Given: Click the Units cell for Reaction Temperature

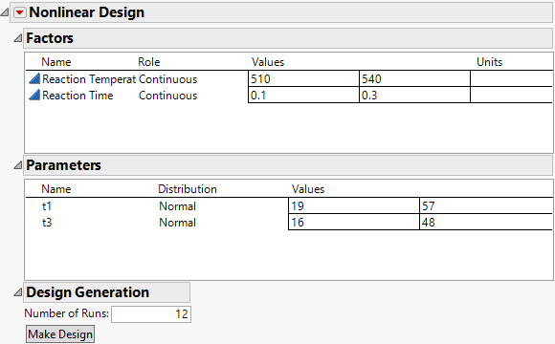Looking at the screenshot, I should tap(512, 78).
